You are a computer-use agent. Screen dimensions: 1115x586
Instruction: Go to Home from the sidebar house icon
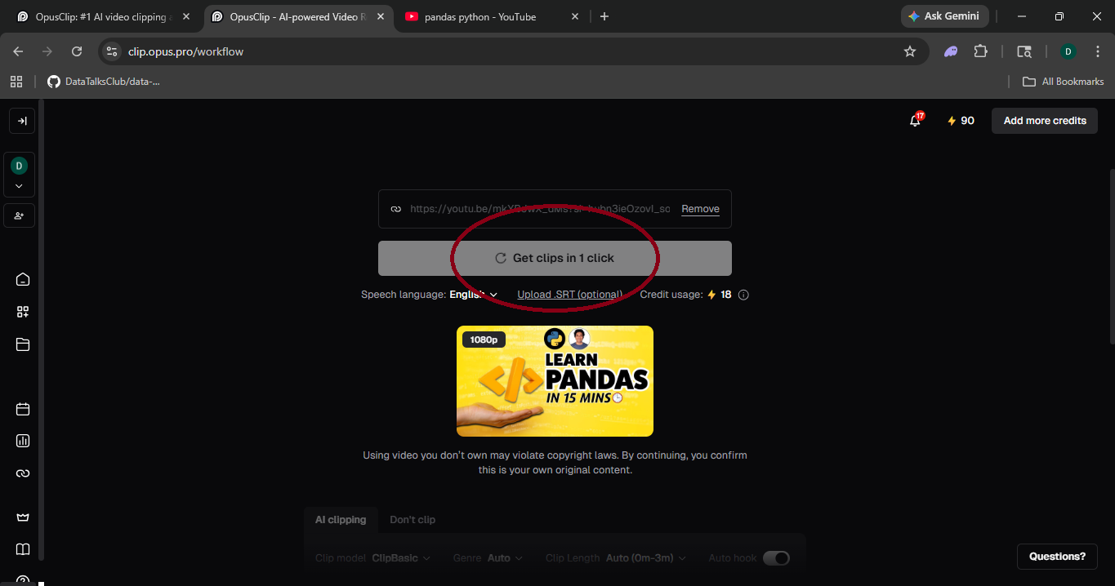(23, 279)
